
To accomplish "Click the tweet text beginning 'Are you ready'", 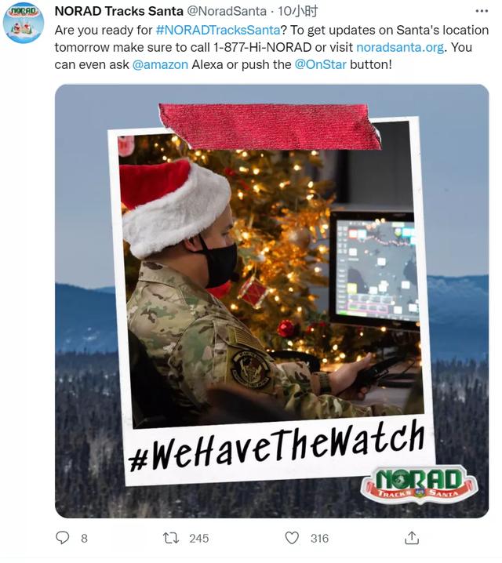I will click(272, 47).
